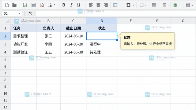The height and width of the screenshot is (110, 196).
Task: Select row 10 header
Action: tap(5, 94)
